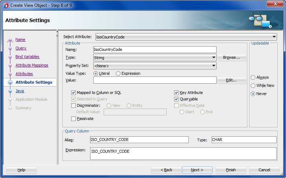286x178 pixels.
Task: Click the empty Value input field
Action: point(155,80)
